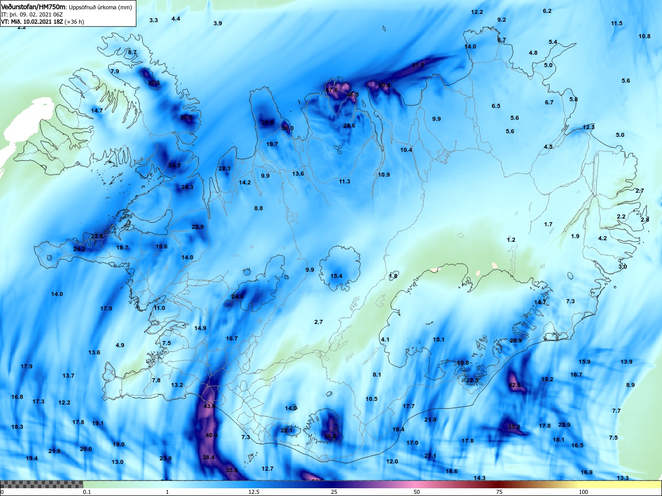Click the precipitation value 14.2
This screenshot has width=662, height=496.
click(x=245, y=182)
